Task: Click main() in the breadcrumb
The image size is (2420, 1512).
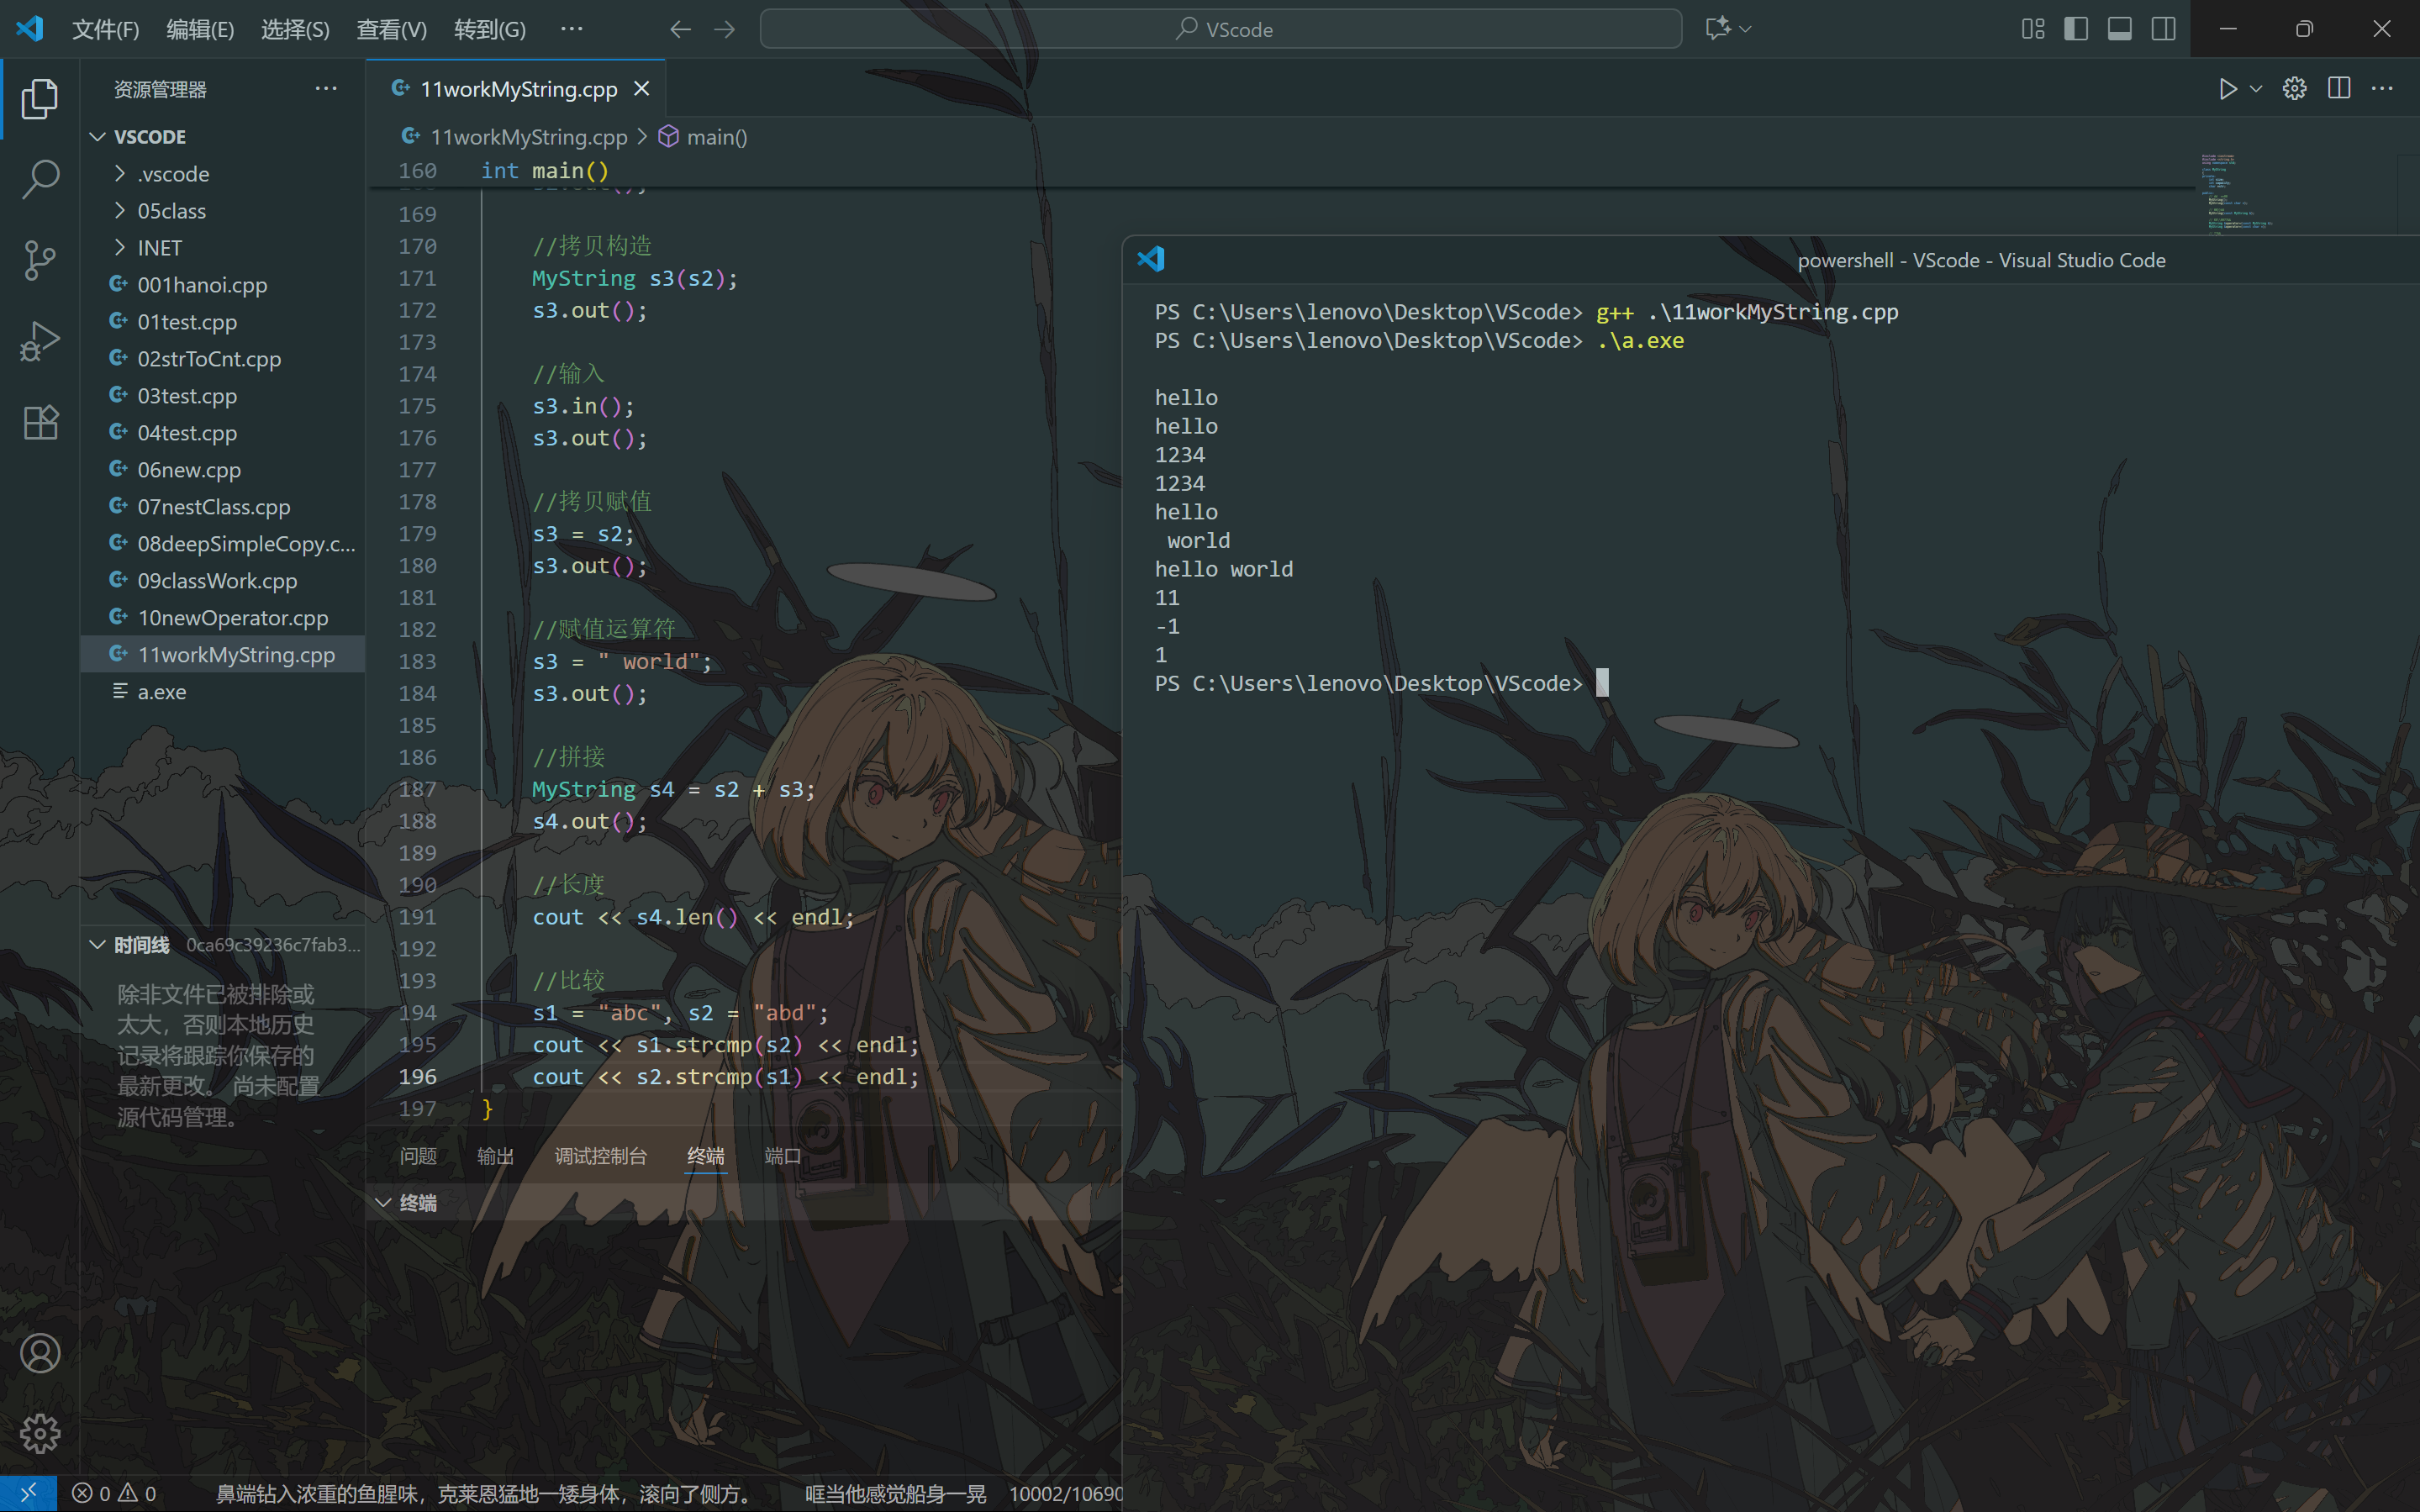Action: (716, 137)
